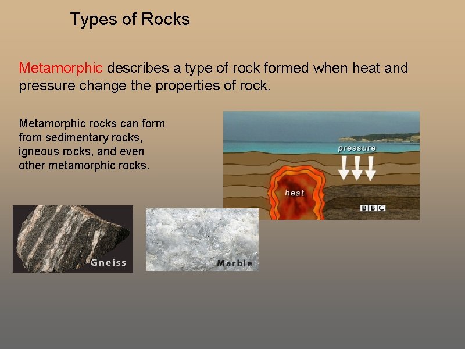The height and width of the screenshot is (349, 465).
Task: Select the red word 'Metamorphic'
Action: coord(61,68)
